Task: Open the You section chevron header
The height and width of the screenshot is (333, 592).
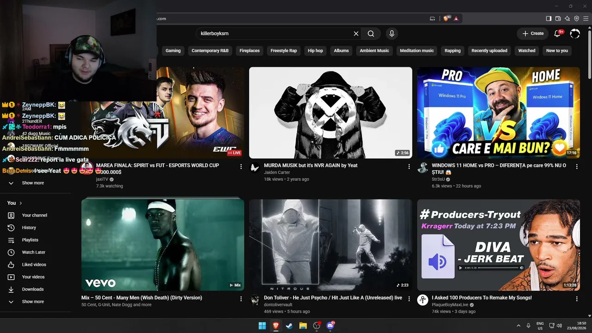Action: tap(15, 203)
